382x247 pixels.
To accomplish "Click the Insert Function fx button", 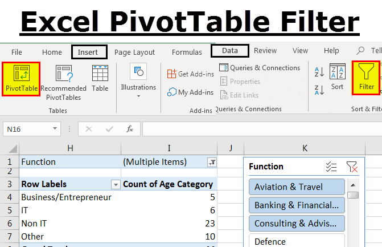I will click(130, 129).
